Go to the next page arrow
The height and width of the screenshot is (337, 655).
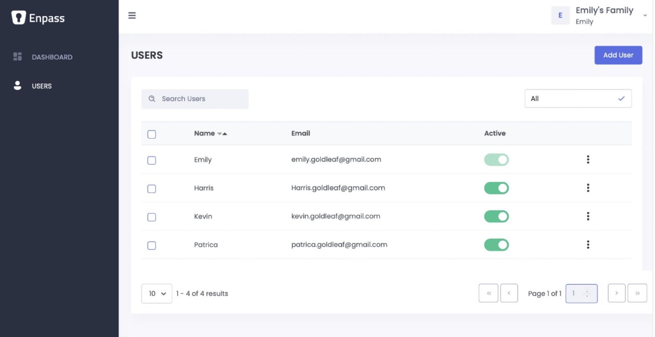click(617, 293)
